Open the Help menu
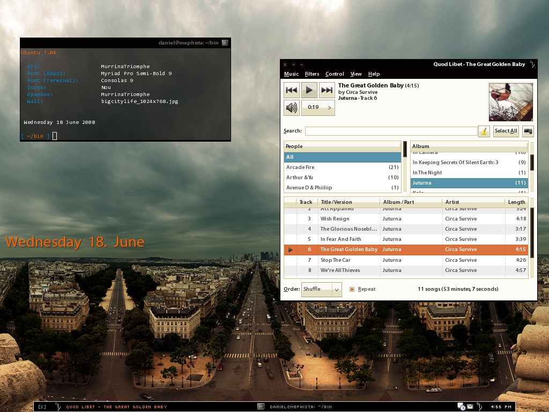The image size is (549, 412). (x=374, y=74)
